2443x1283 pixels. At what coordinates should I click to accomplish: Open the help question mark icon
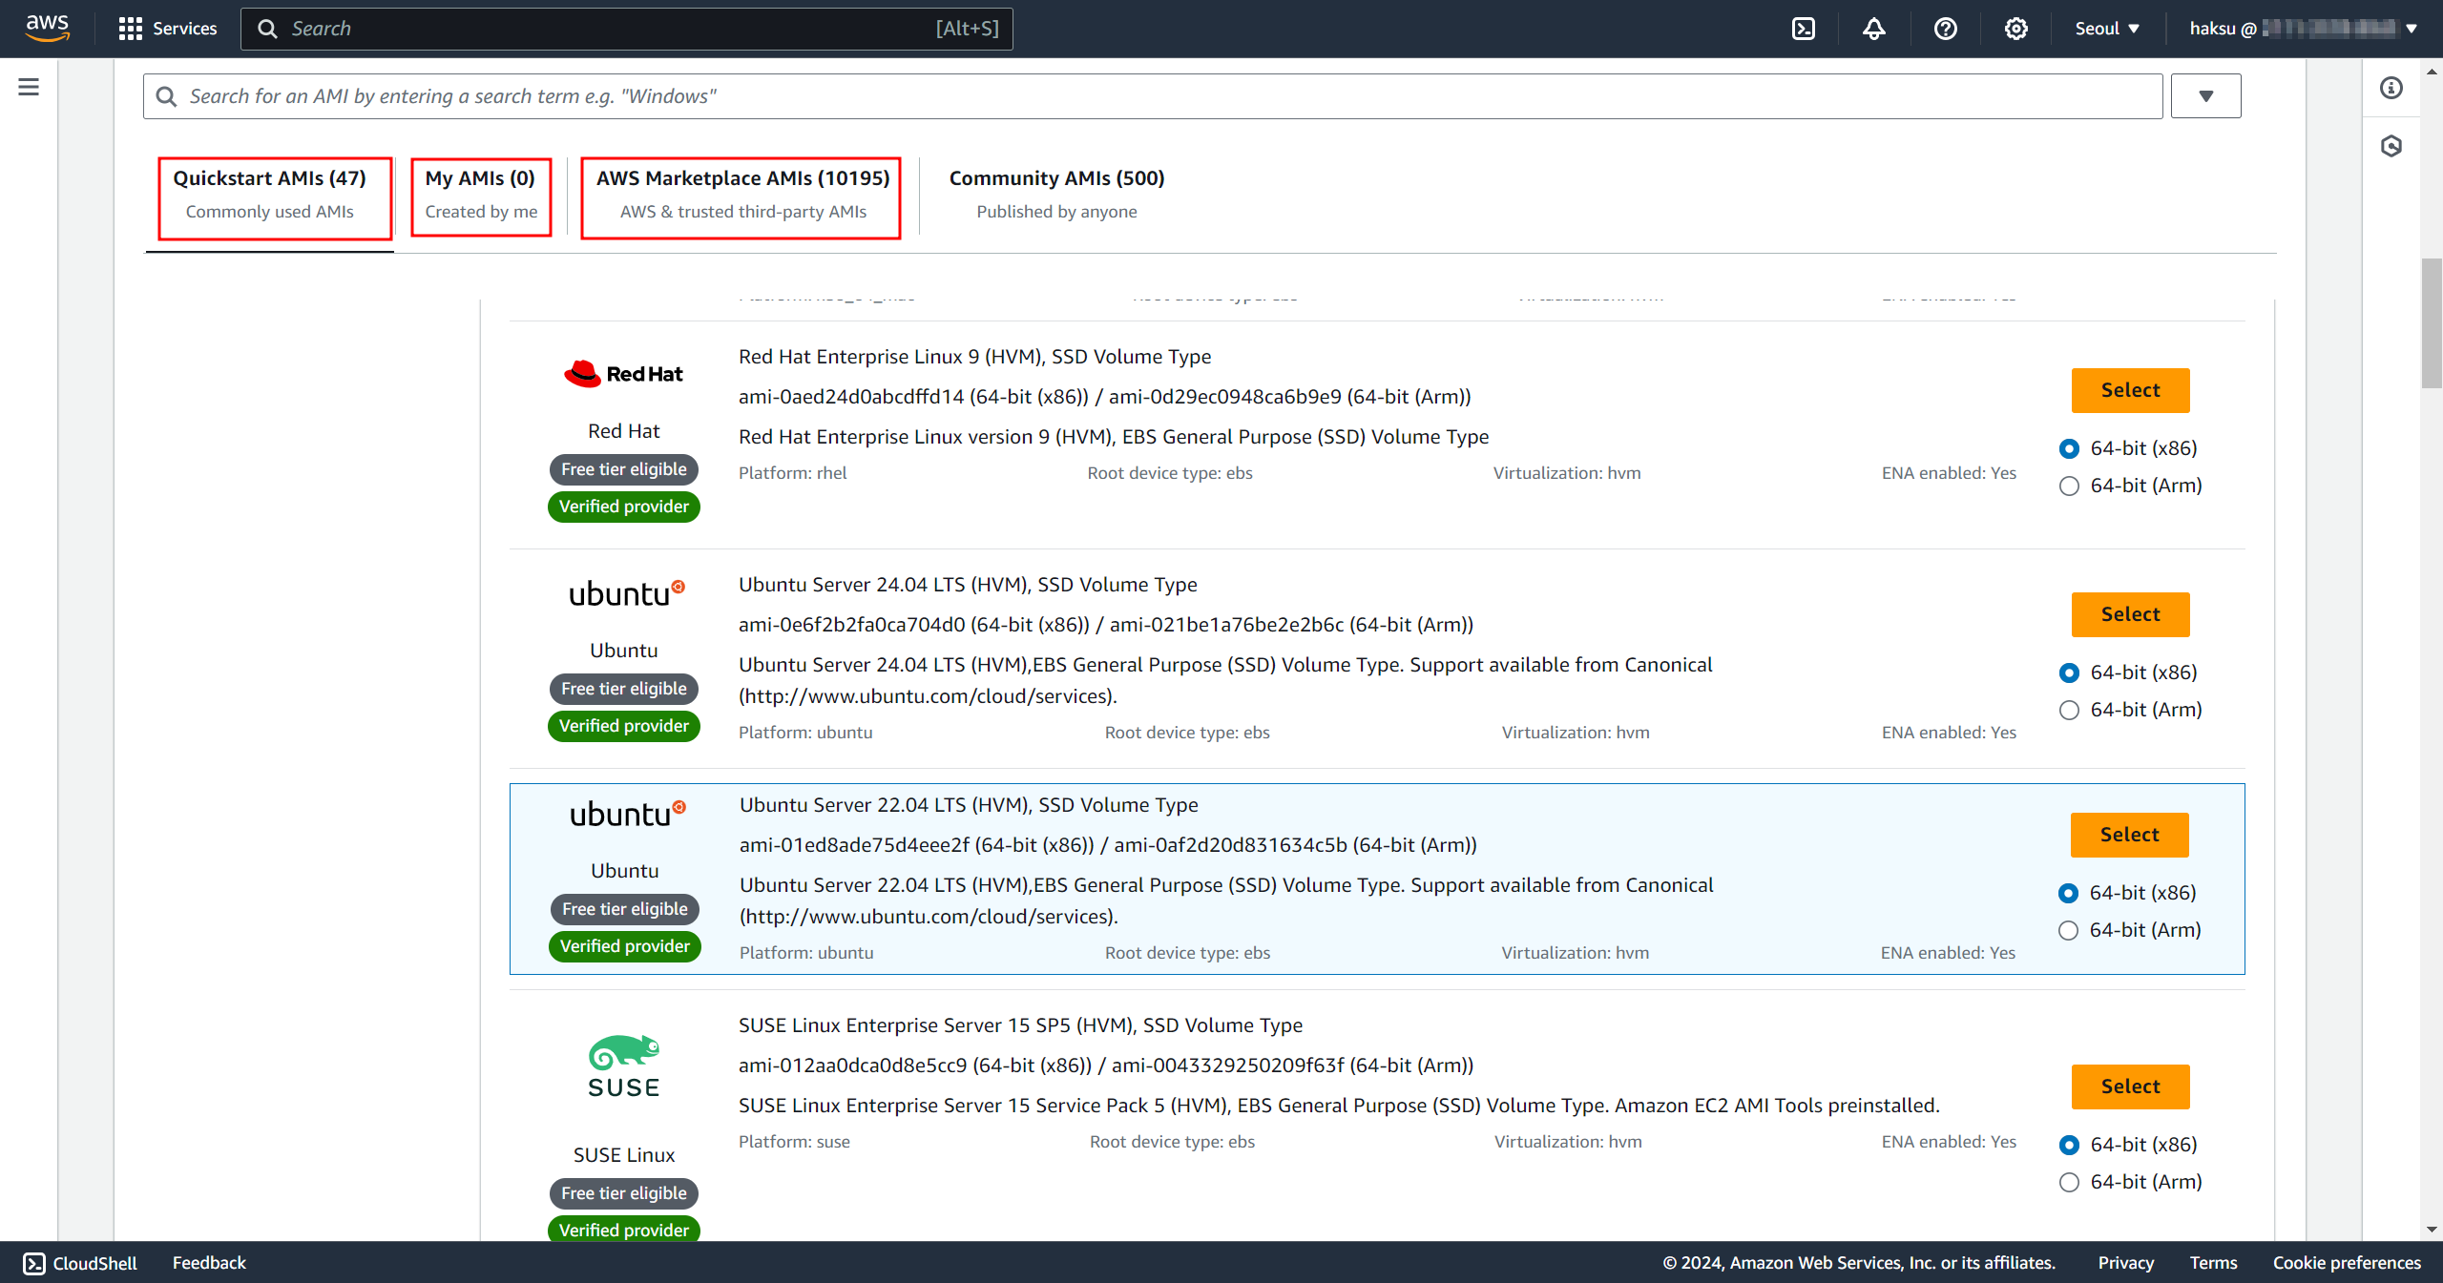point(1945,29)
